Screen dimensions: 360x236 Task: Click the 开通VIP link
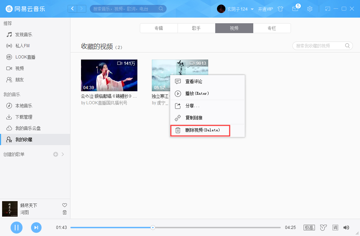tap(267, 9)
